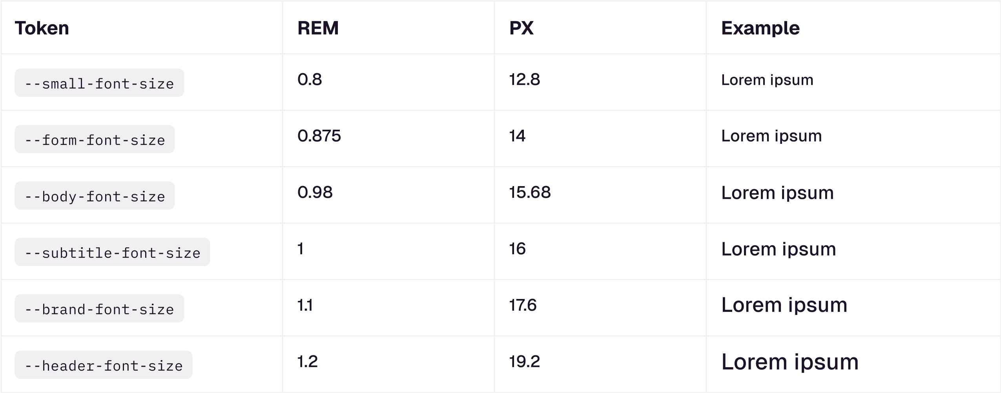1001x393 pixels.
Task: Click the 0.98 REM value
Action: pyautogui.click(x=315, y=192)
